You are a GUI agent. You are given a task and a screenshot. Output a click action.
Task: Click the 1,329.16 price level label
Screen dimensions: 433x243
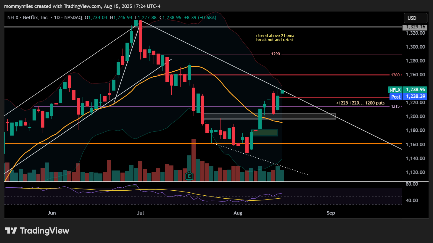click(415, 27)
